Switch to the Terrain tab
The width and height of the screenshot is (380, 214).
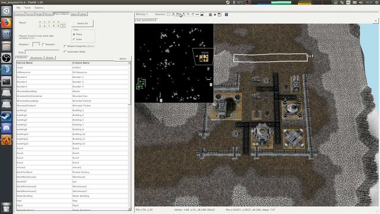30,14
